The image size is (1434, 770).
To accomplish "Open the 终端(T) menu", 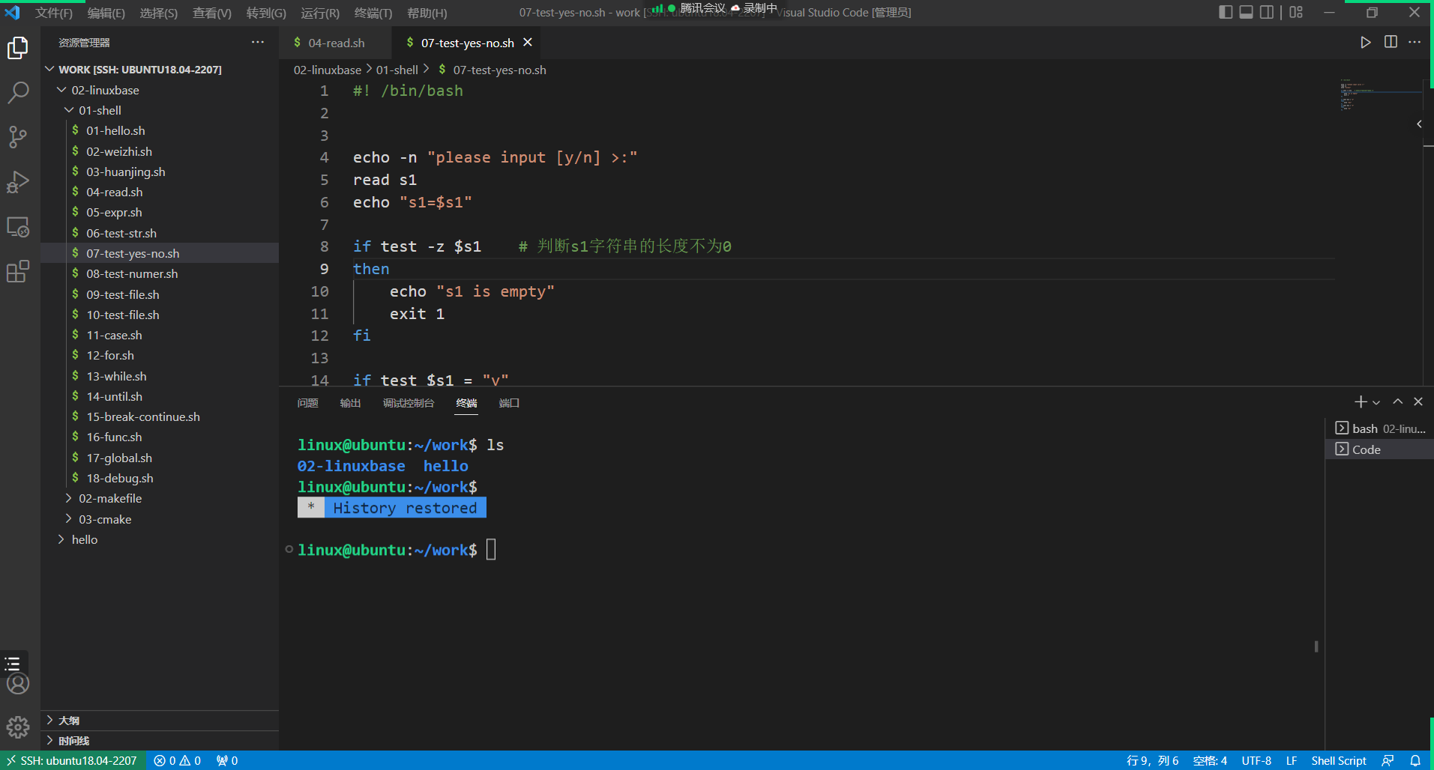I will click(374, 13).
